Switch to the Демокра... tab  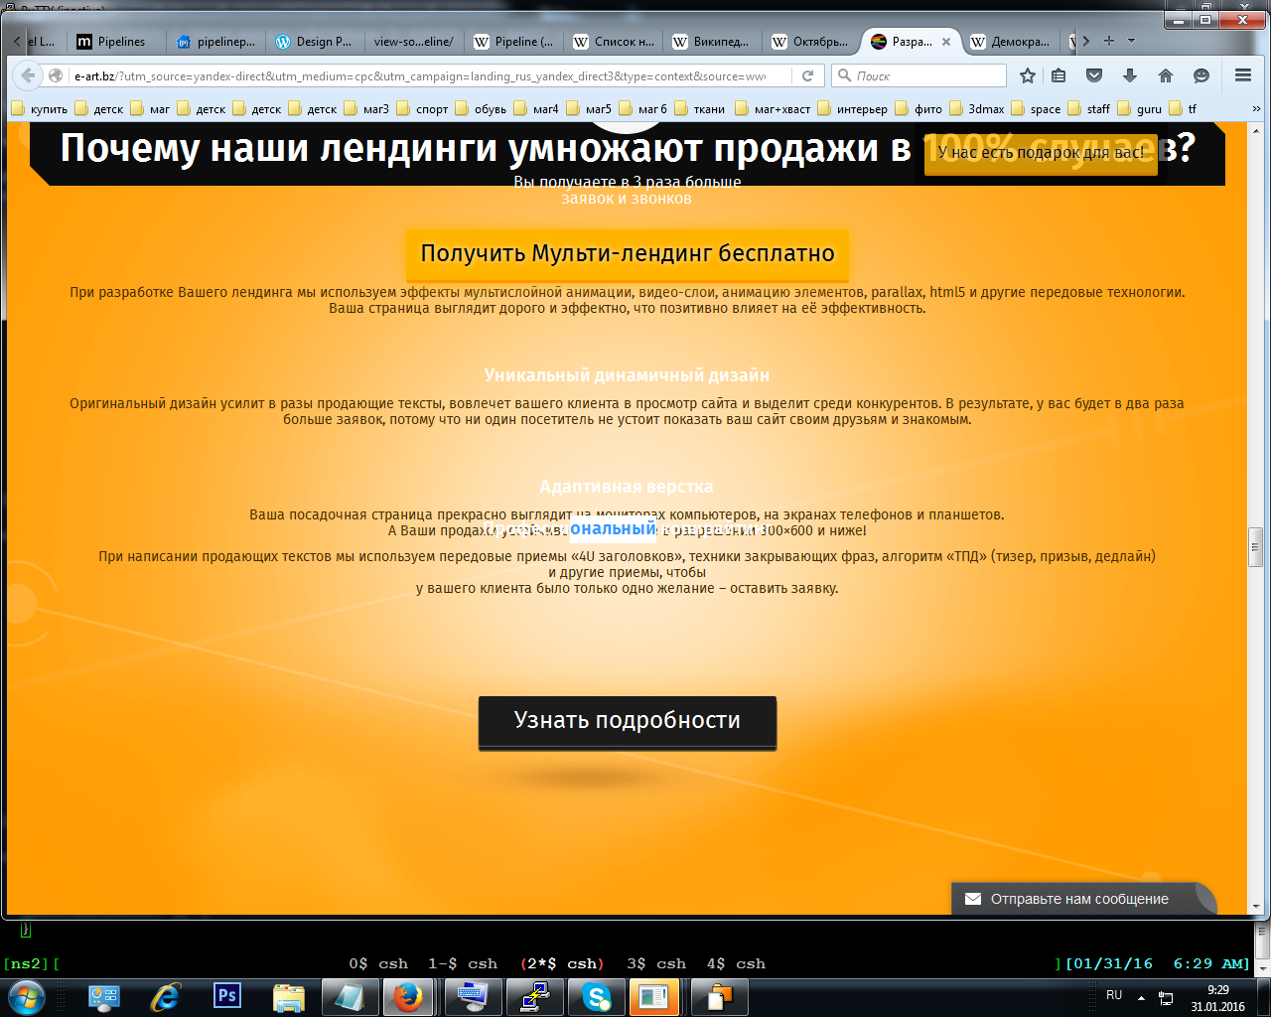coord(1010,42)
